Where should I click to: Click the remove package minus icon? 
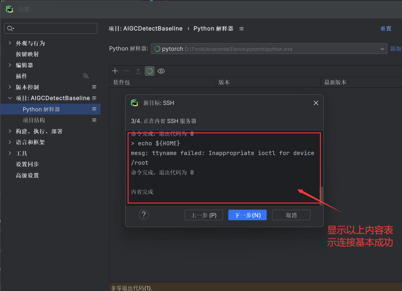tap(127, 71)
